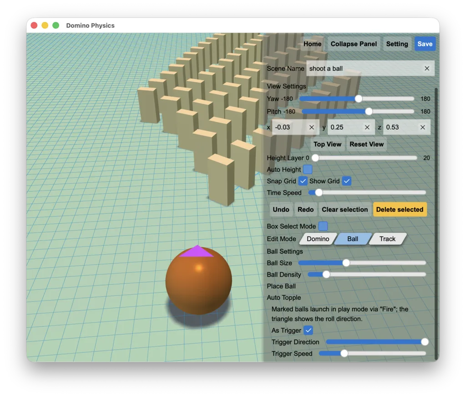Switch Edit Mode to Ball
The width and height of the screenshot is (466, 397).
[x=353, y=239]
